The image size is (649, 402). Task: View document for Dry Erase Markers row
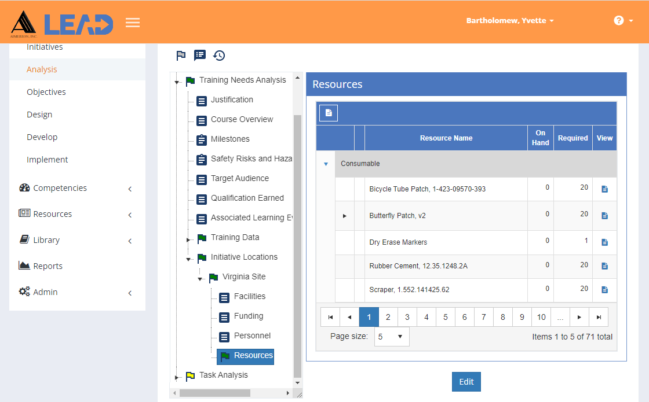(x=605, y=242)
